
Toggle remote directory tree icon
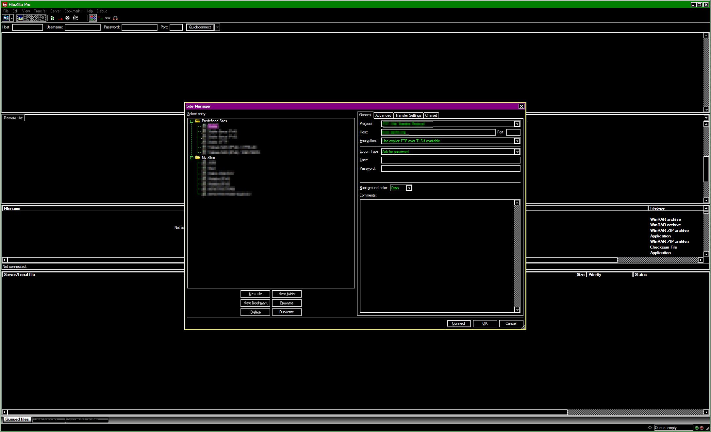[35, 18]
